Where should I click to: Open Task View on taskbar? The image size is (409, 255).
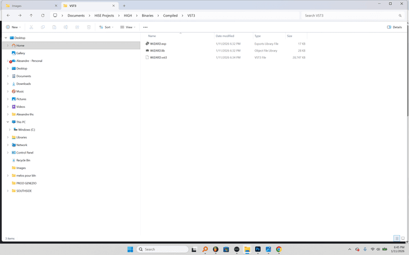[194, 249]
